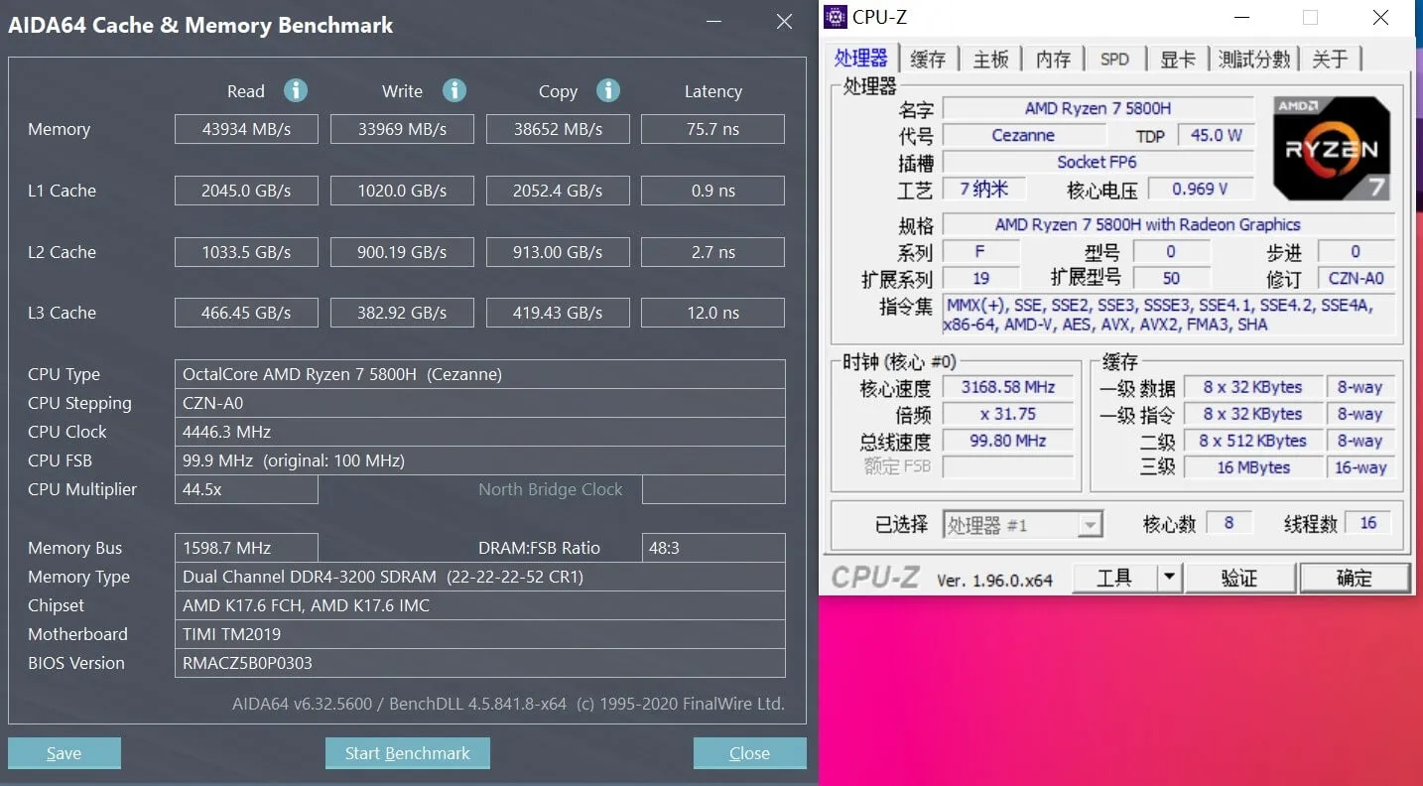1423x786 pixels.
Task: Click the Memory Type DDR4-3200 field
Action: click(x=480, y=577)
